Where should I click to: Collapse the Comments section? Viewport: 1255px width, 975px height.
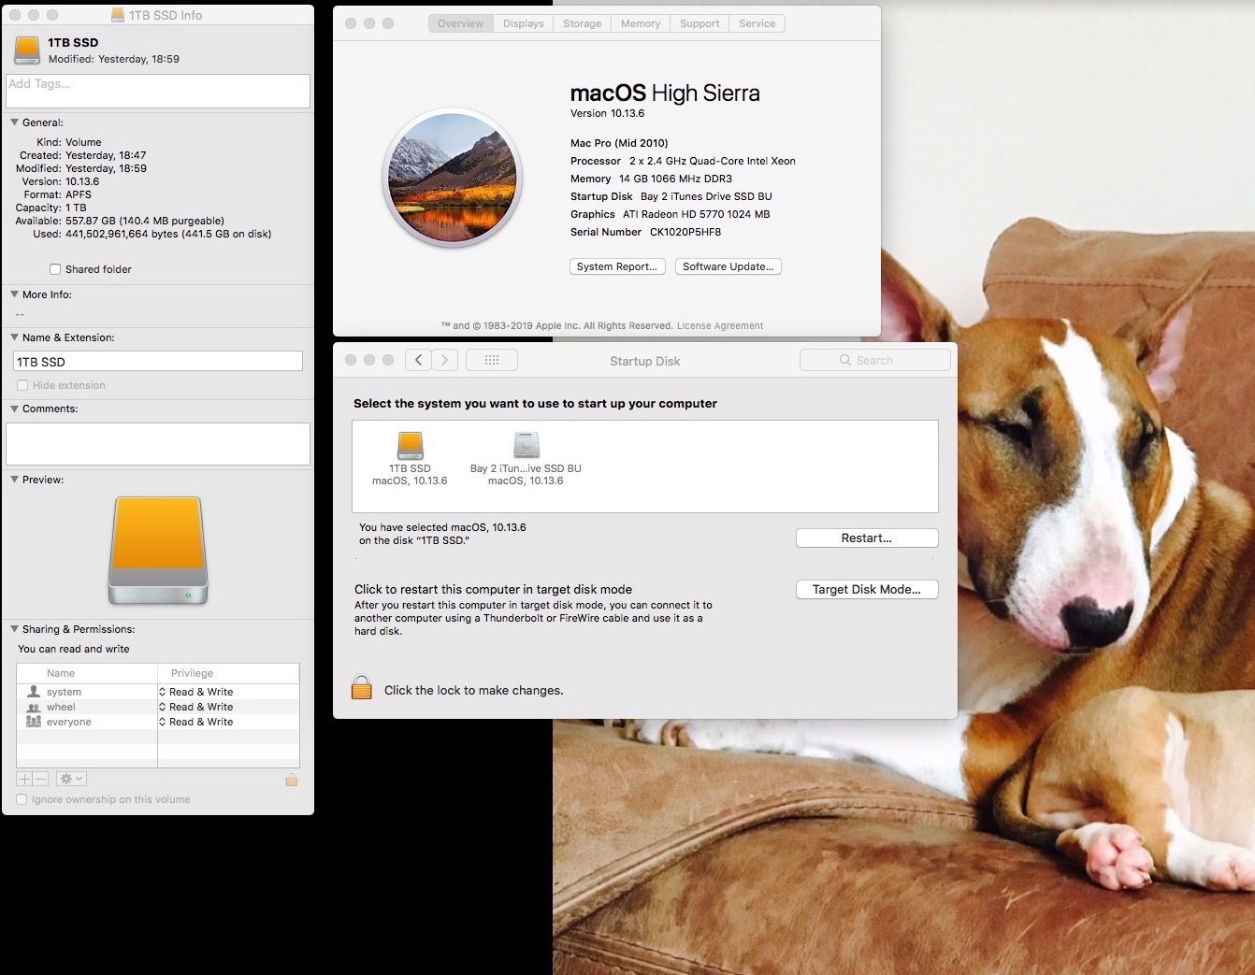click(x=14, y=409)
